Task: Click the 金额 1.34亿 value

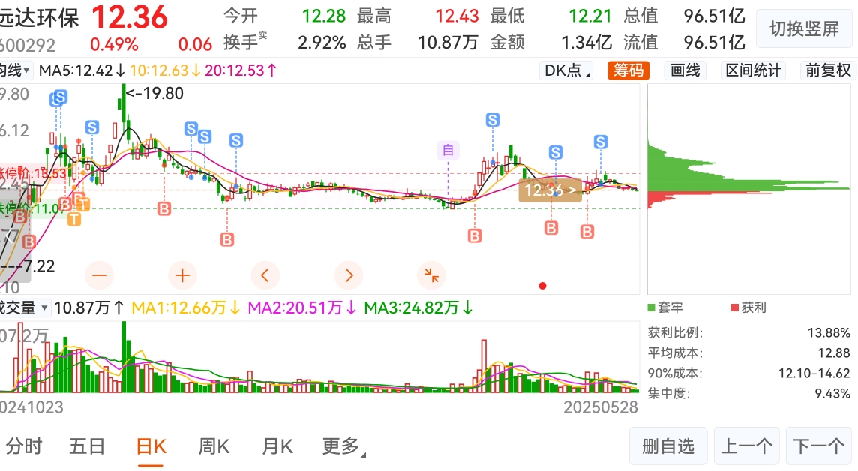Action: point(586,42)
